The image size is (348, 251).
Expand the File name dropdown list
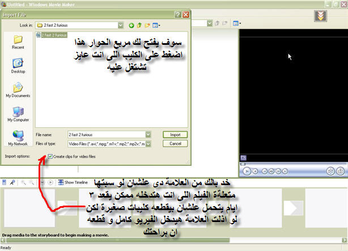pos(147,134)
